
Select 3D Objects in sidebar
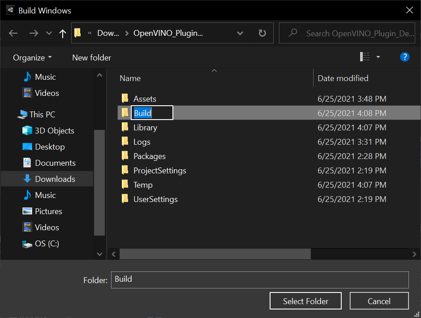[x=54, y=131]
